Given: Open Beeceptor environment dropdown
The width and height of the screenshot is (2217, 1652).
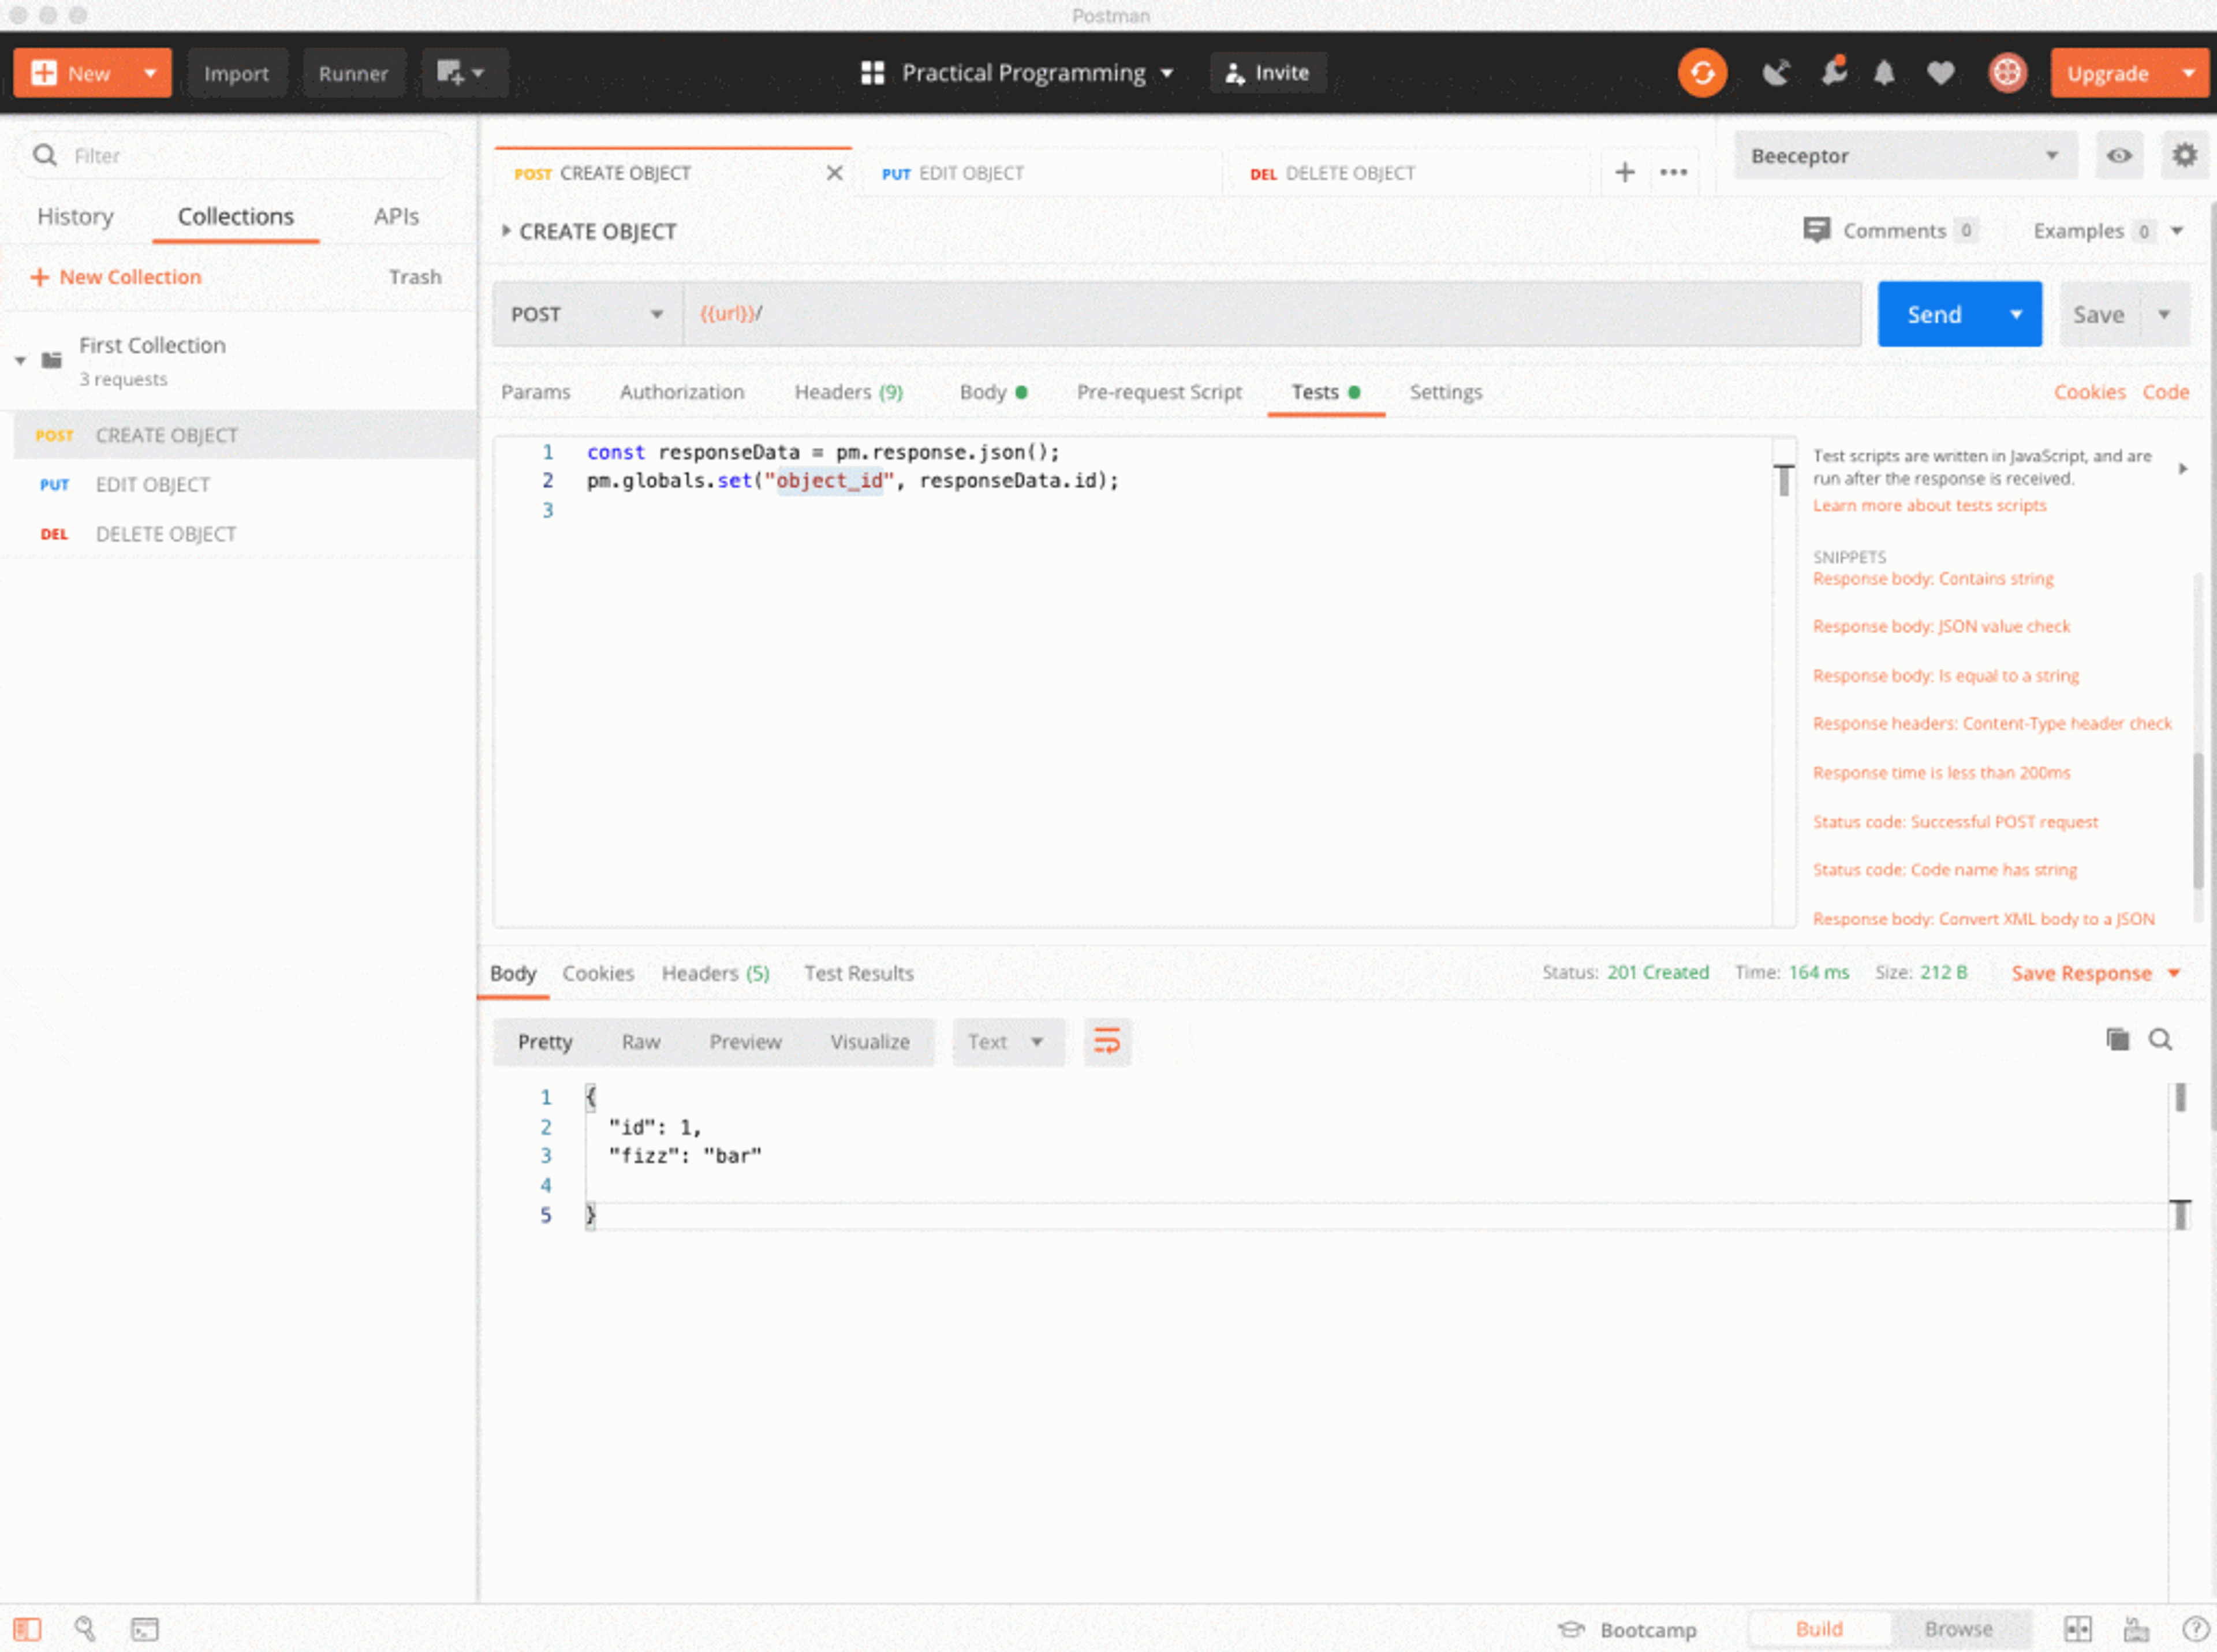Looking at the screenshot, I should click(x=1905, y=155).
